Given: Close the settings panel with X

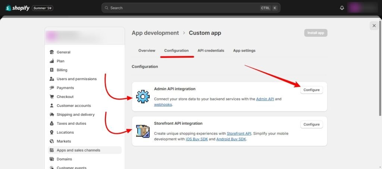Looking at the screenshot, I should click(x=374, y=26).
